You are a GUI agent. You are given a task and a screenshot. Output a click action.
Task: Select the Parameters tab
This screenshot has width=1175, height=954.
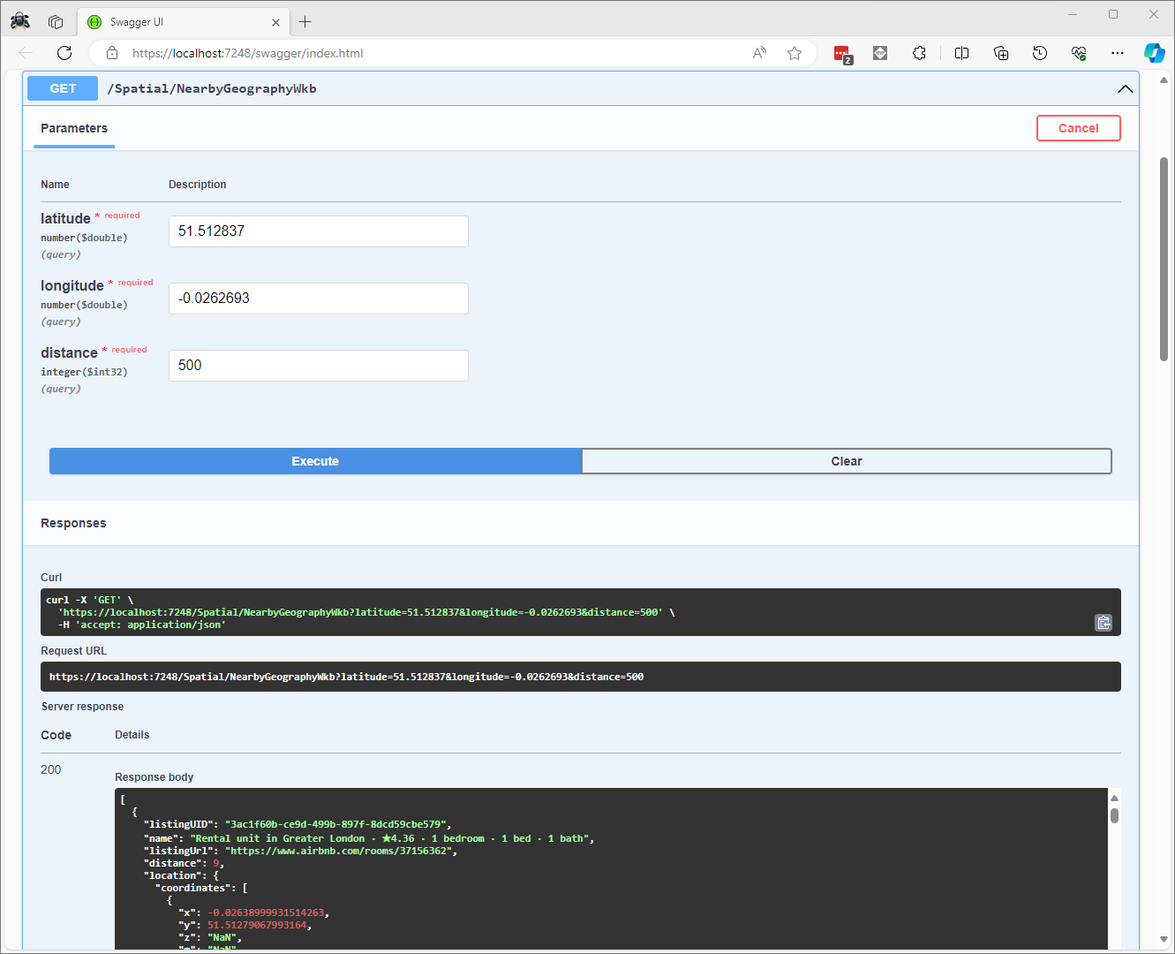click(x=74, y=128)
